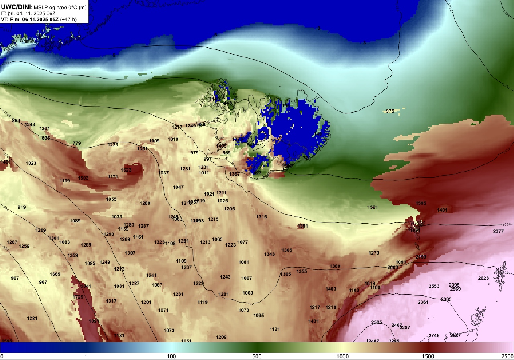Select the 779 height value
514x360 pixels.
pos(77,143)
